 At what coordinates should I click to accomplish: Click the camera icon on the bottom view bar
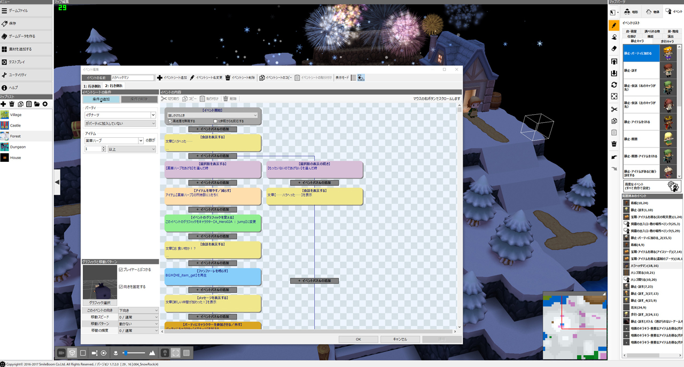tap(61, 353)
